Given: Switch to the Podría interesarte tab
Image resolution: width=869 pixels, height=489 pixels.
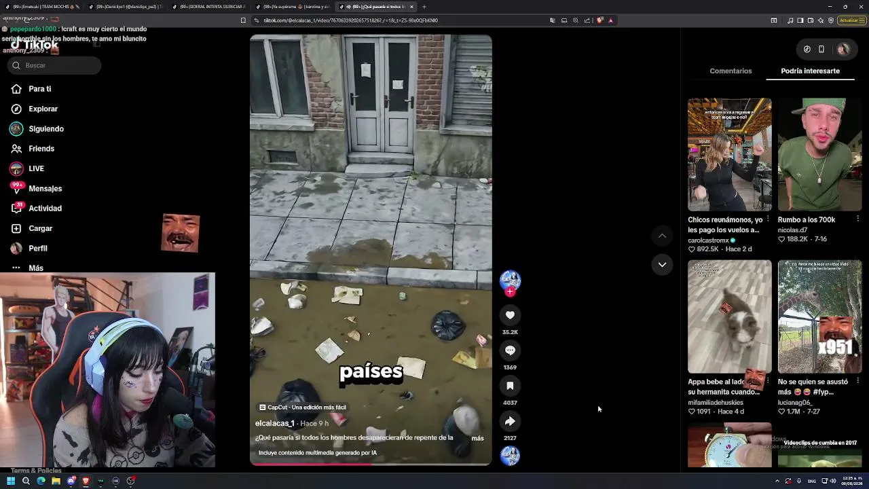Looking at the screenshot, I should [810, 71].
